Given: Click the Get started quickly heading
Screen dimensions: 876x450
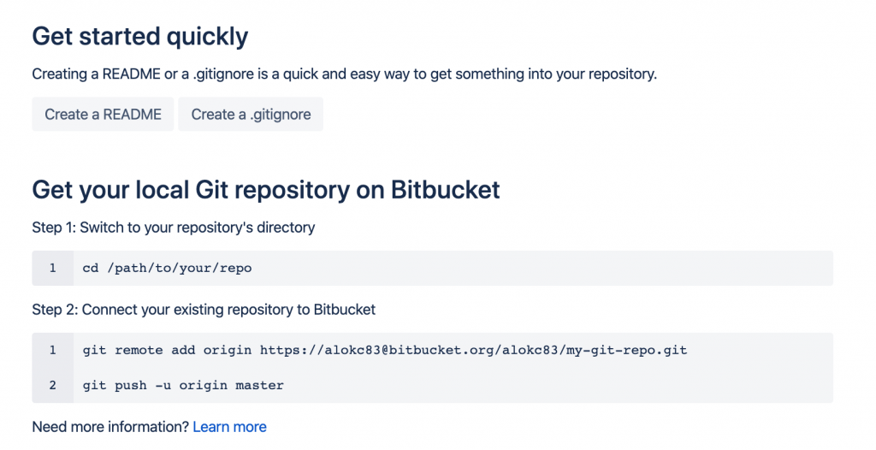Looking at the screenshot, I should (x=139, y=37).
